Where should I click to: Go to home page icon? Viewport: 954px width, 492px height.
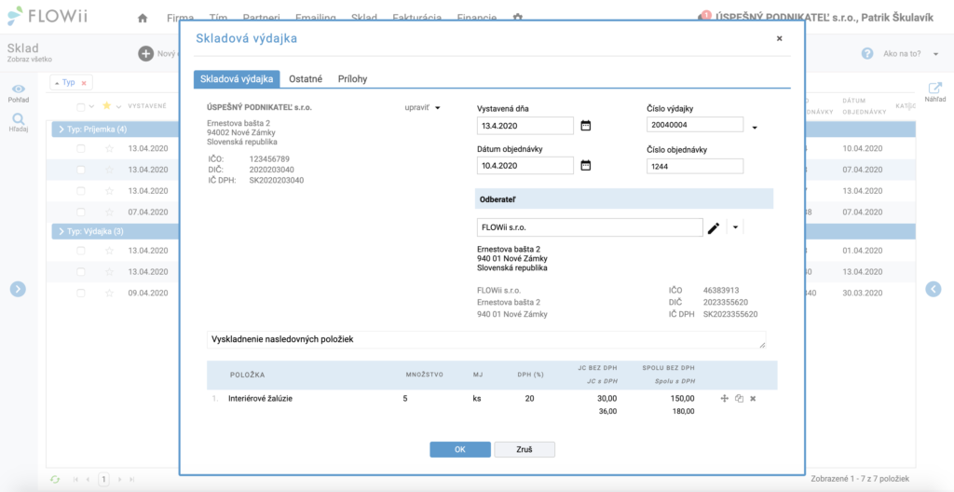click(x=143, y=19)
